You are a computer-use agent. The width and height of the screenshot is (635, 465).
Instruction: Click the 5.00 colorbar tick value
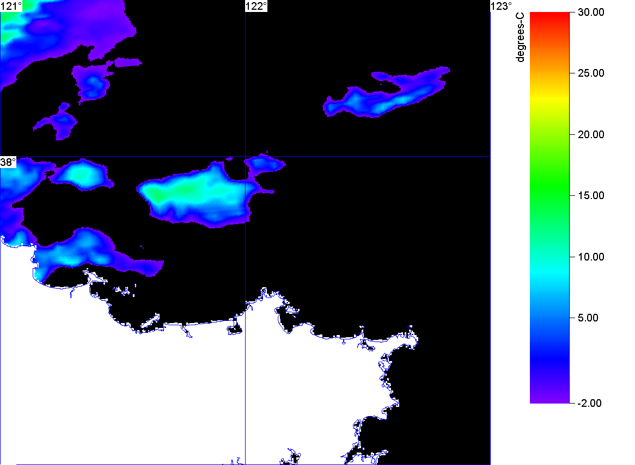point(588,318)
